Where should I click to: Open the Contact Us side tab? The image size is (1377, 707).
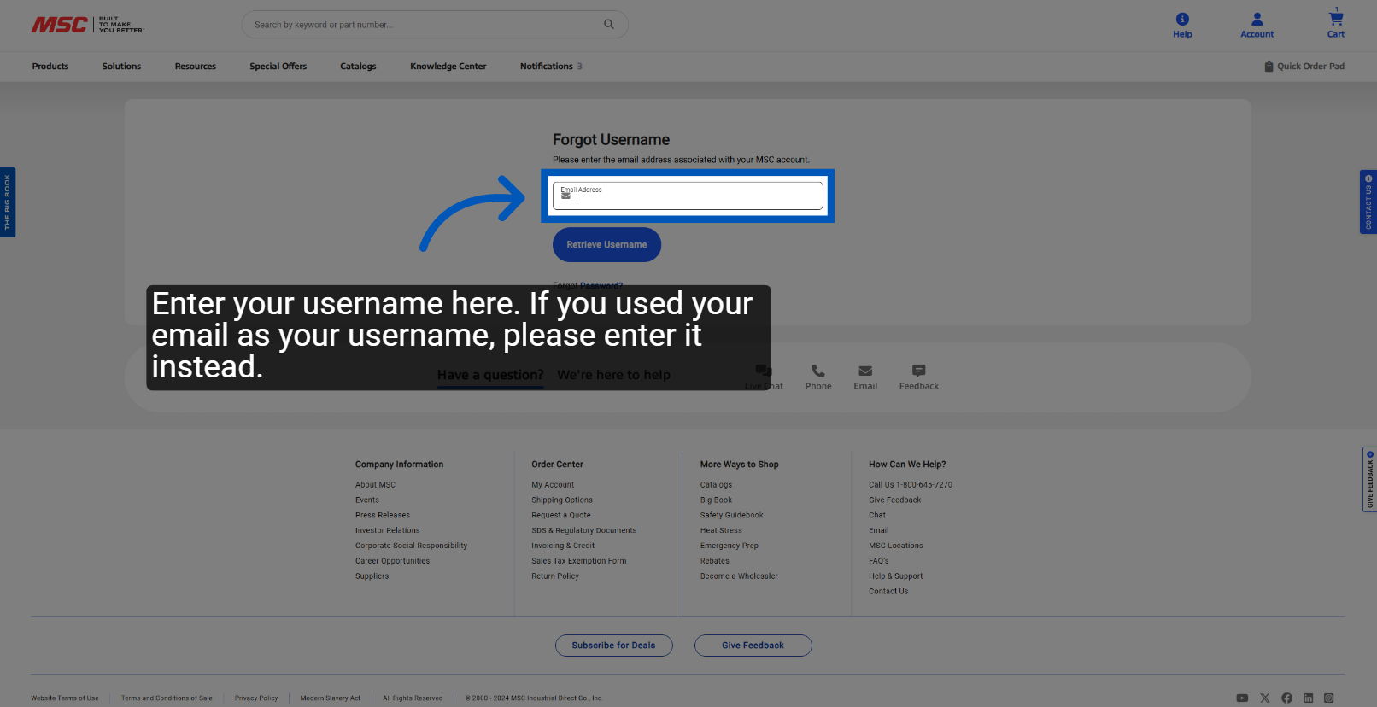[x=1368, y=202]
